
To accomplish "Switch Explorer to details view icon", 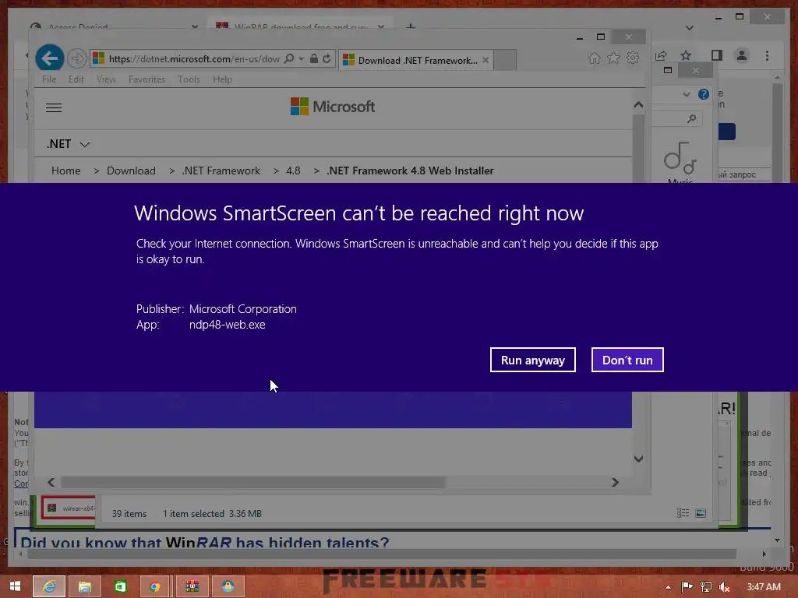I will 683,513.
